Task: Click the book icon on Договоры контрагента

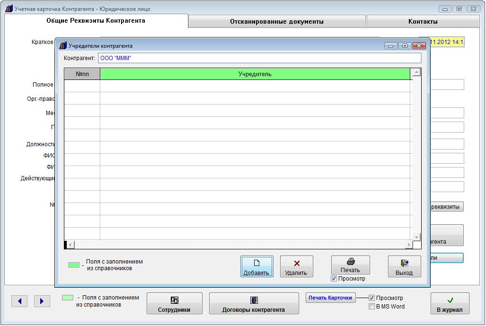Action: 254,300
